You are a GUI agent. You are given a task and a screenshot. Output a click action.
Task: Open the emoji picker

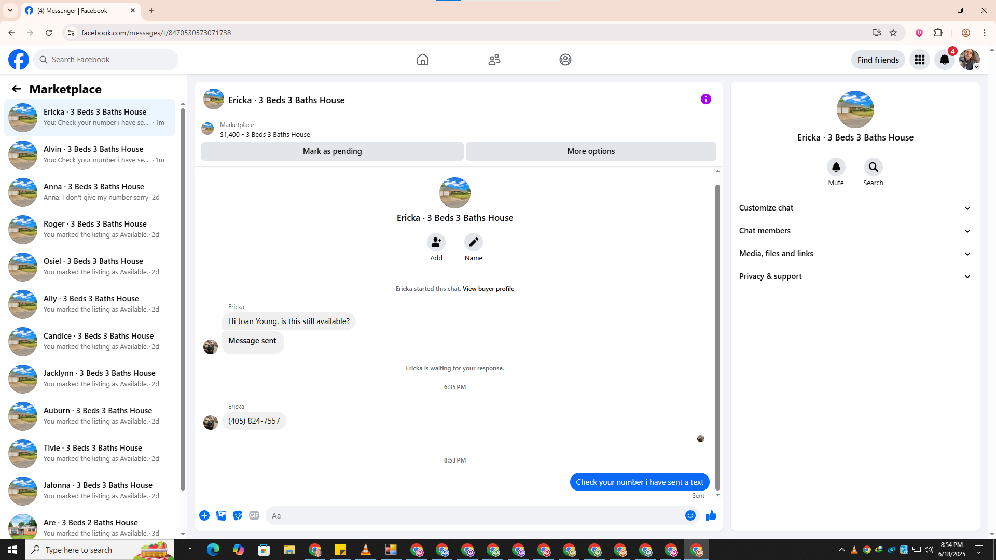[x=690, y=515]
